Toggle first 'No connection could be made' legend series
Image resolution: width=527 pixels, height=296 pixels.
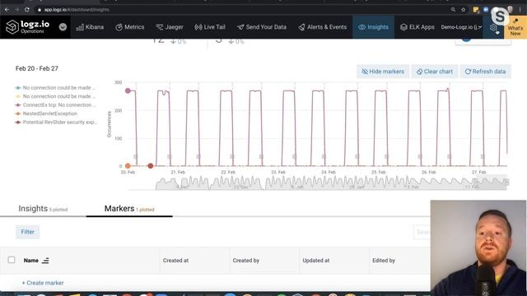pyautogui.click(x=55, y=88)
